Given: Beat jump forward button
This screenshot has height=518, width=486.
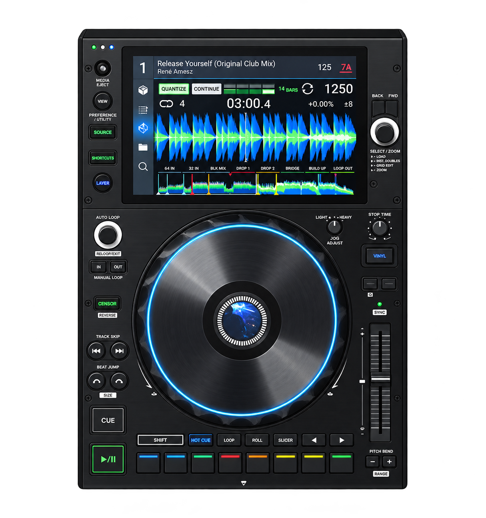Looking at the screenshot, I should click(x=119, y=381).
